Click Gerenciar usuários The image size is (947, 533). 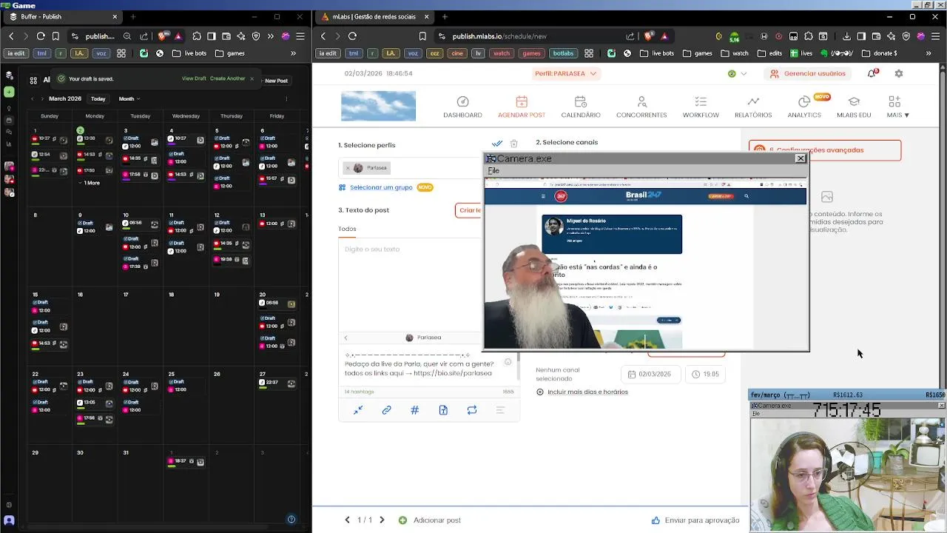(x=808, y=73)
